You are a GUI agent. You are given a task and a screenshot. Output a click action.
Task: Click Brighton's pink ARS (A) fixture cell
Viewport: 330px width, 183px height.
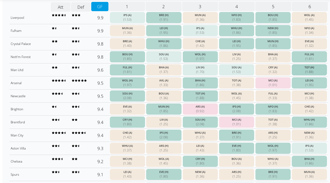[x=200, y=109]
